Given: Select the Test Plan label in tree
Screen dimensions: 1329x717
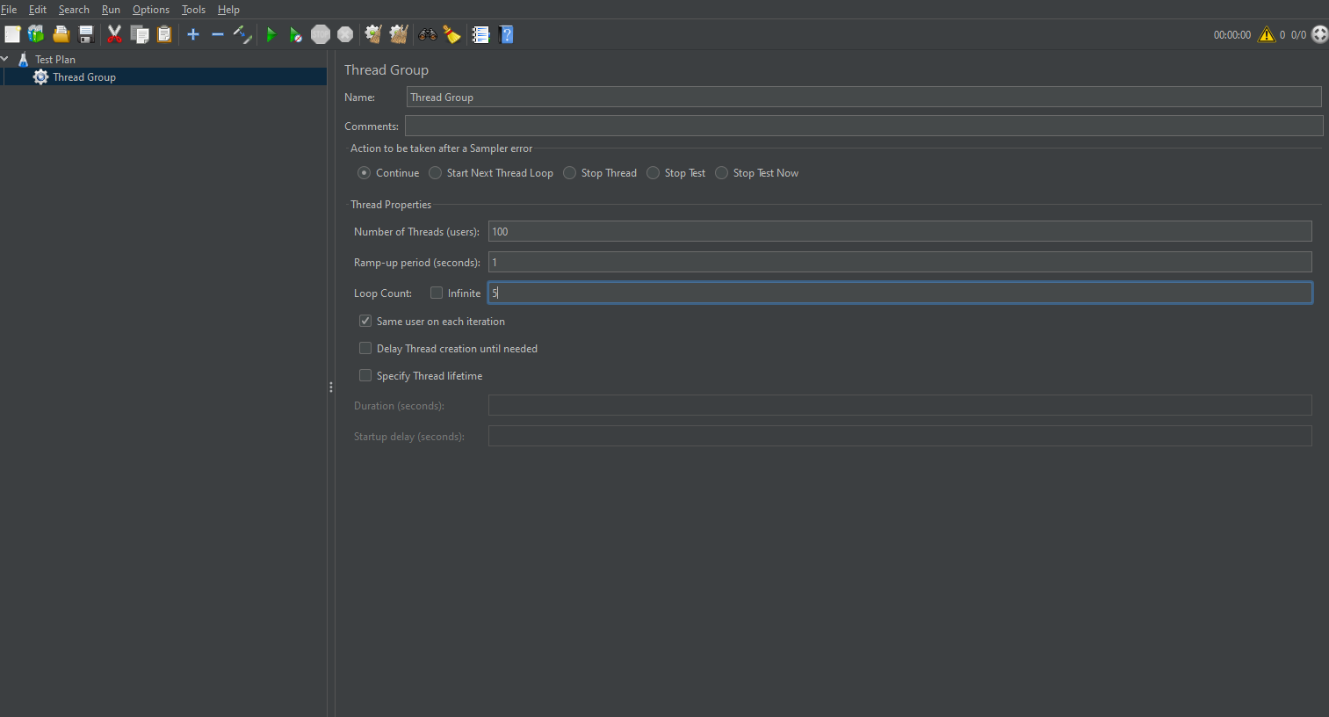Looking at the screenshot, I should tap(55, 59).
